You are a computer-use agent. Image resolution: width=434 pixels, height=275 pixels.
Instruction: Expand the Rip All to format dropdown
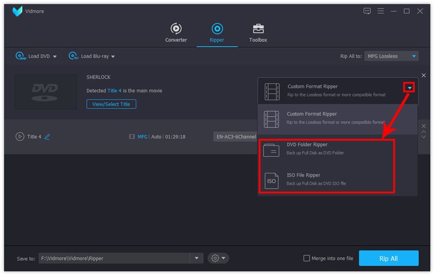click(414, 56)
